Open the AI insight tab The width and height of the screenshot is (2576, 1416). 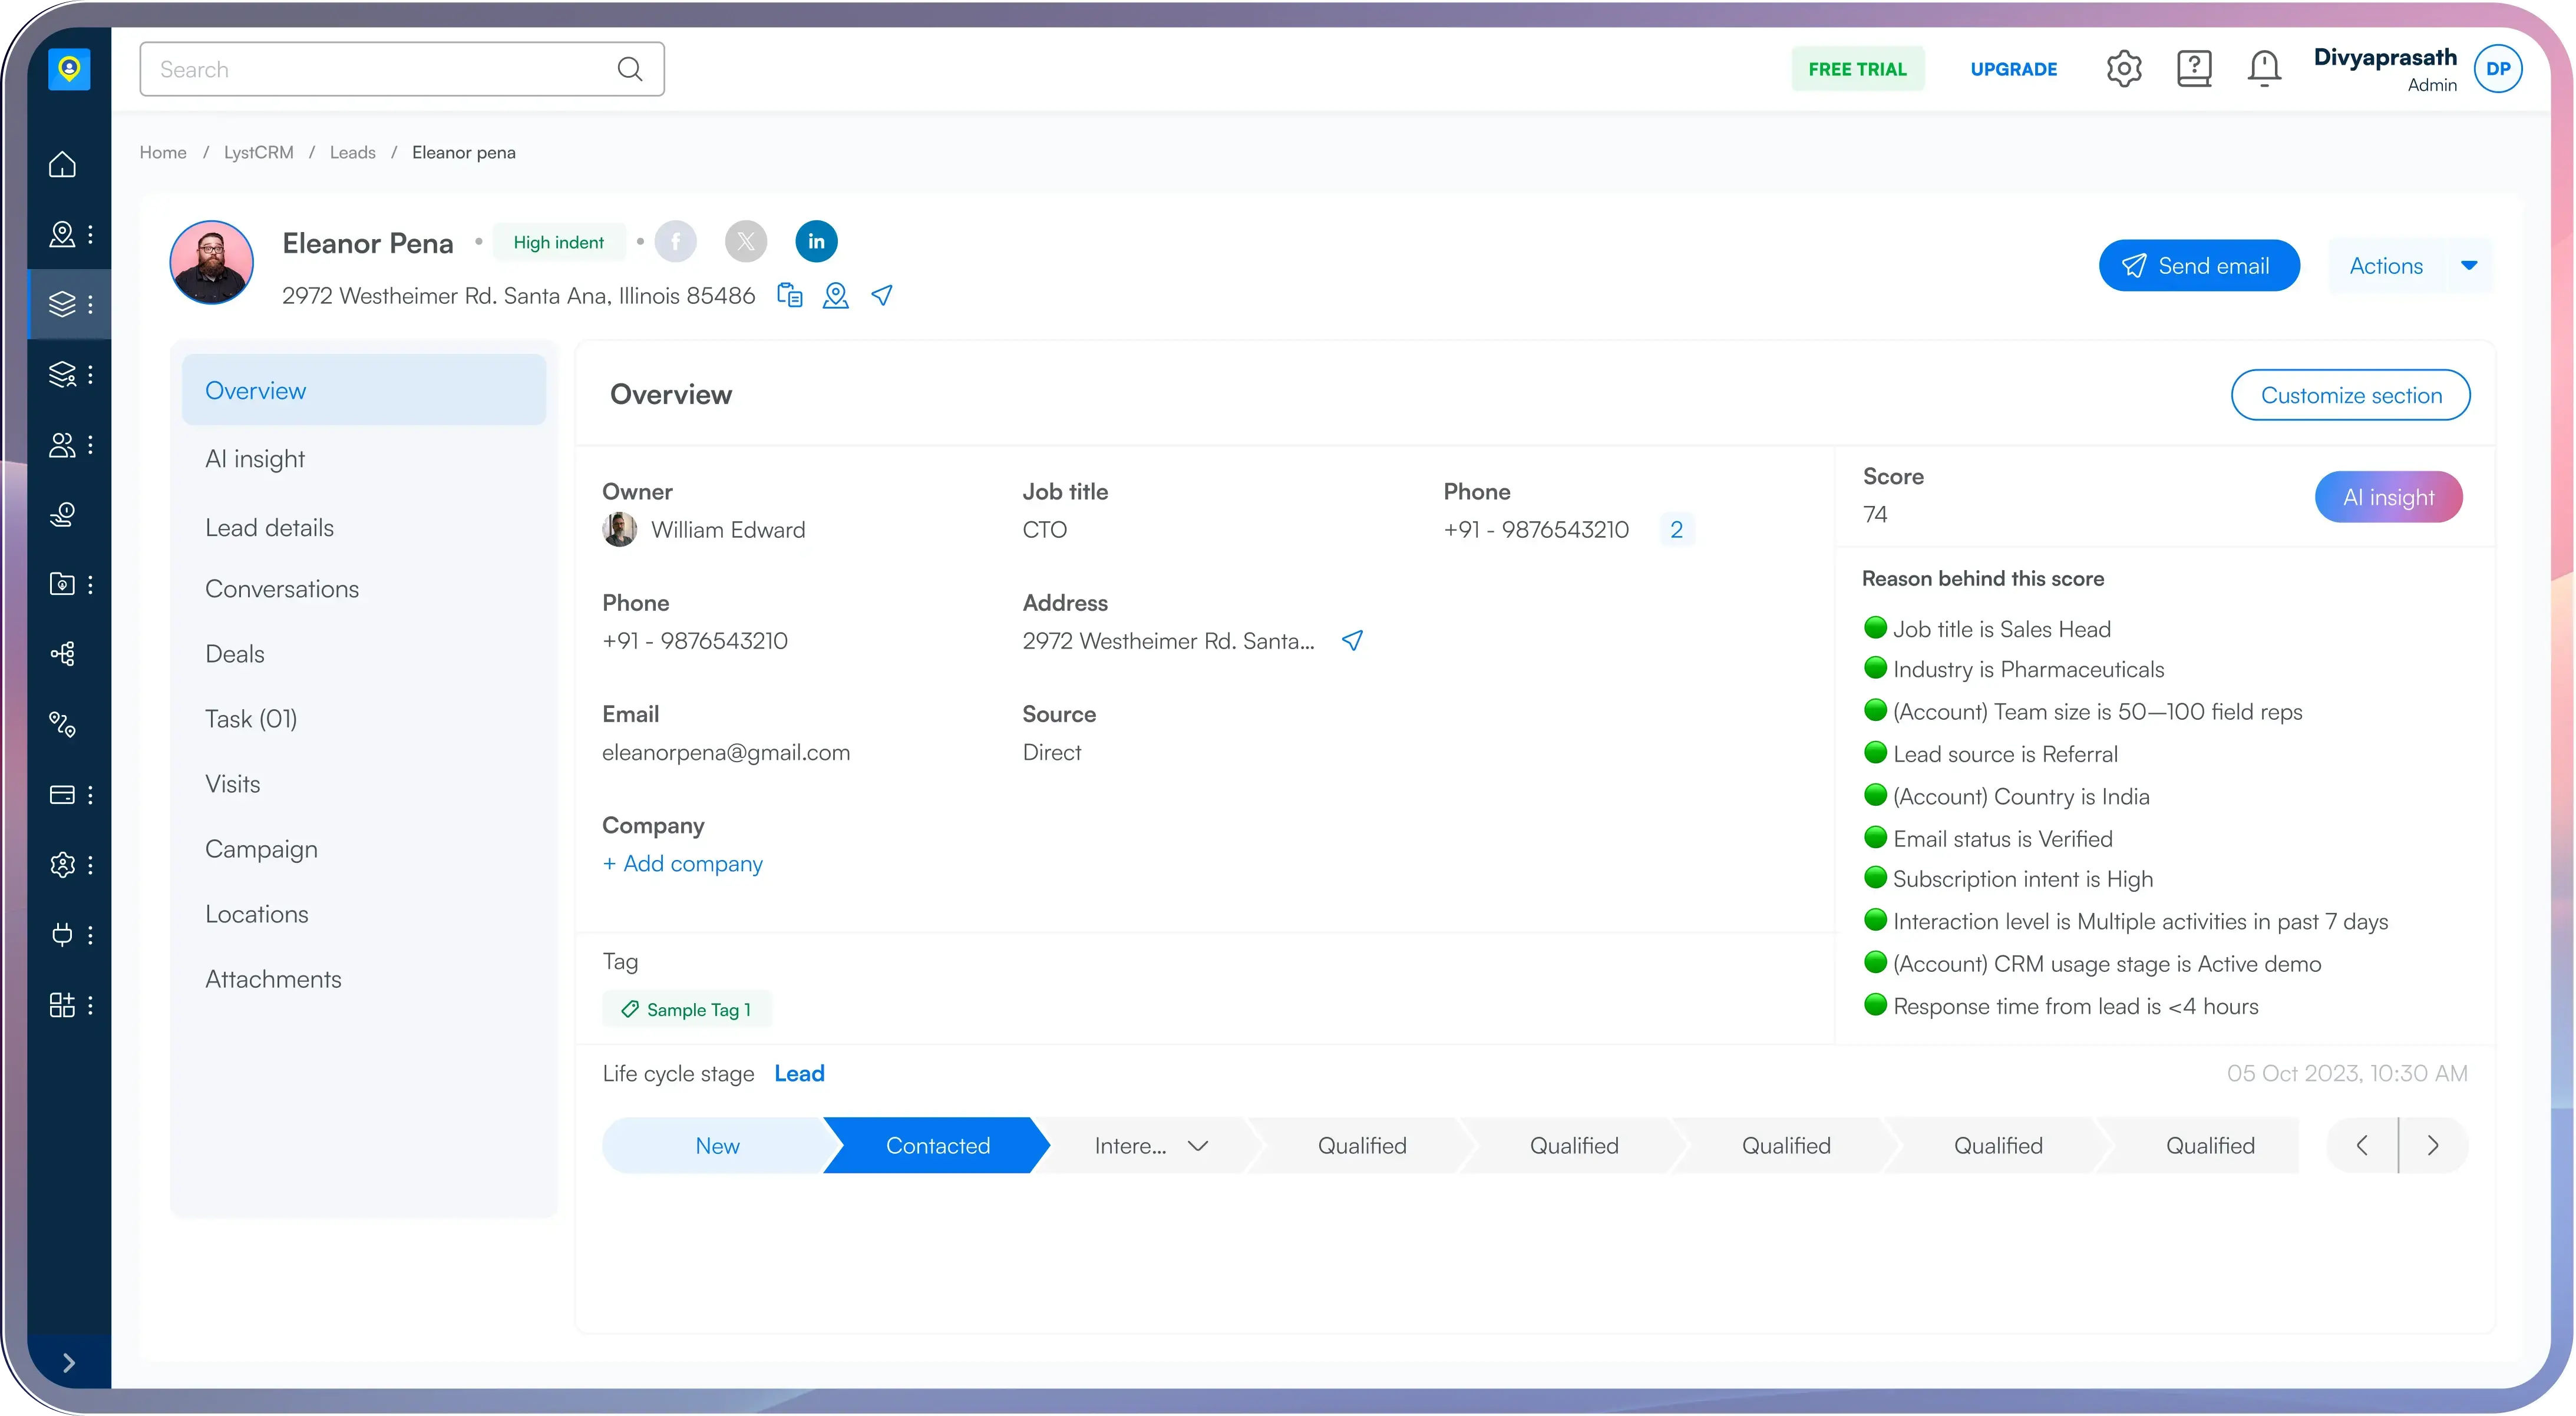(x=255, y=459)
